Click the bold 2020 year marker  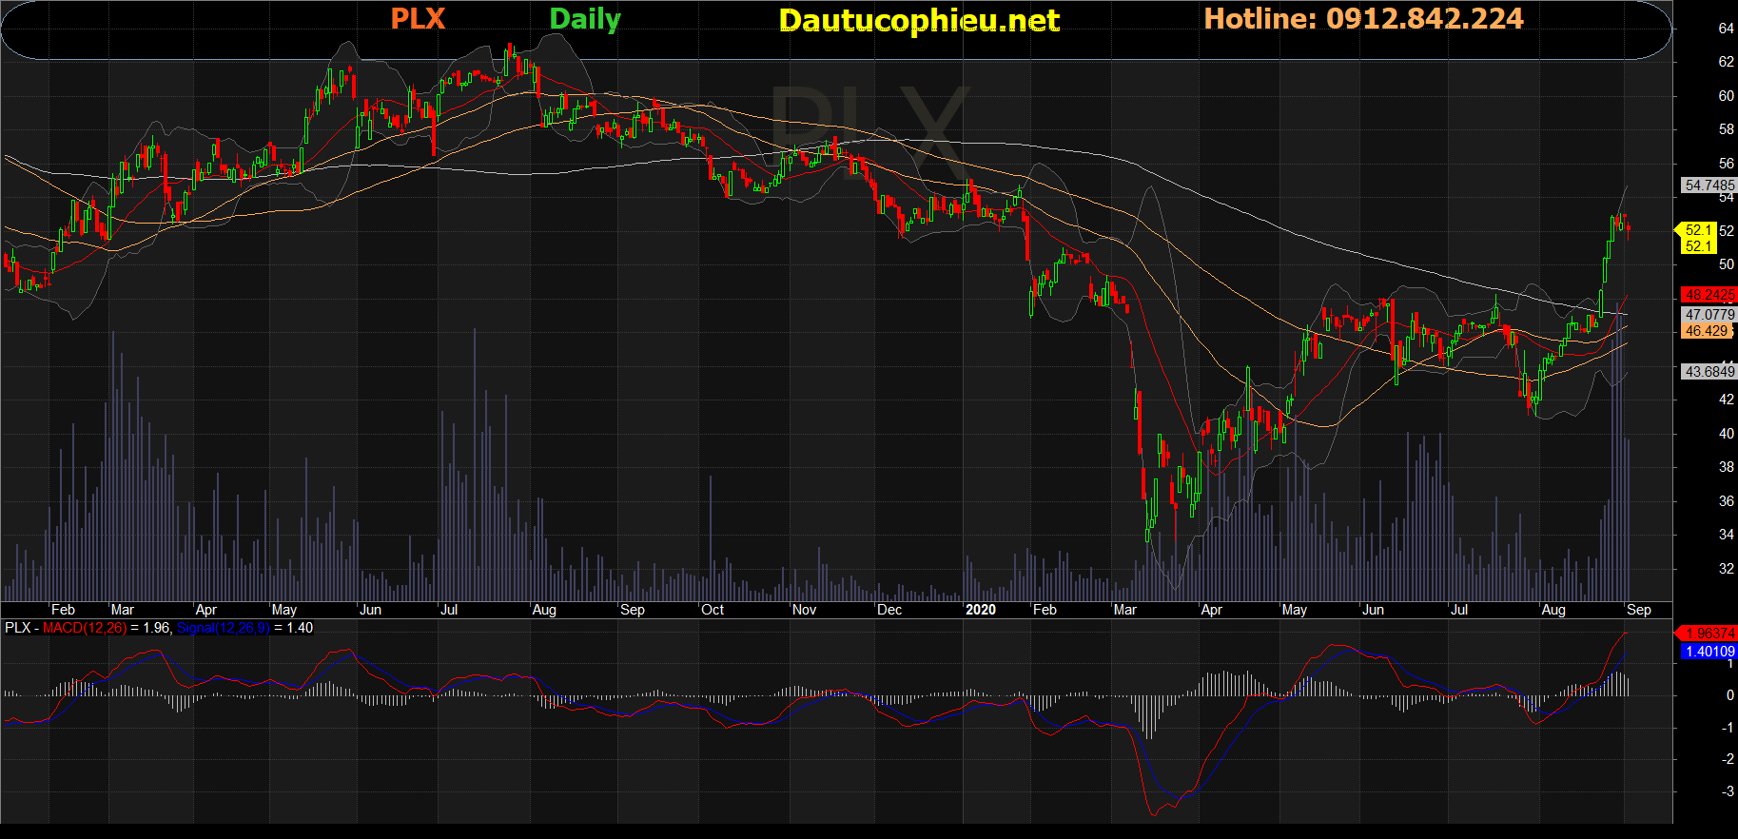pos(980,610)
